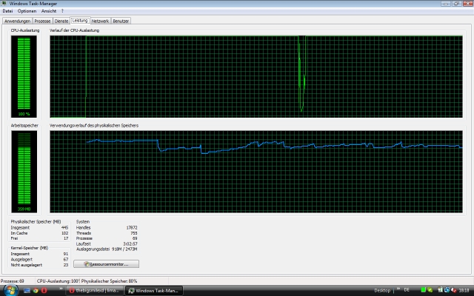The width and height of the screenshot is (474, 296).
Task: Open the battery power tray icon
Action: [440, 290]
